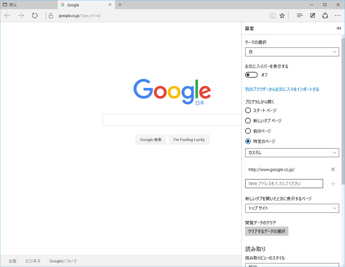Open the Share icon in toolbar
The height and width of the screenshot is (267, 345).
325,16
